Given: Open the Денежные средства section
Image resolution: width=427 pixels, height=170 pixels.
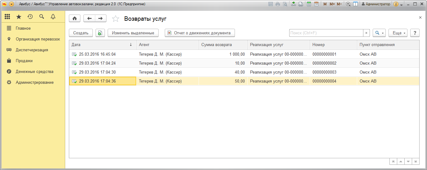Looking at the screenshot, I should (34, 72).
